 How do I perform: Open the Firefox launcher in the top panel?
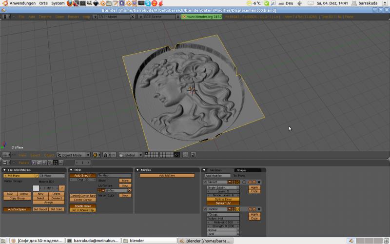[x=70, y=3]
